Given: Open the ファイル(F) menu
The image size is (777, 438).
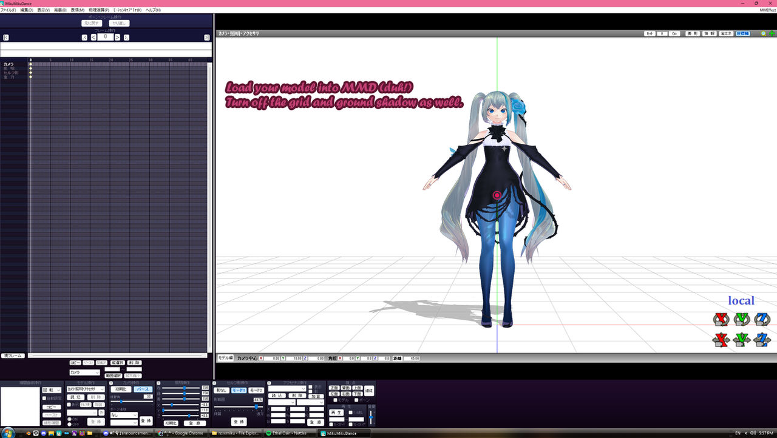Looking at the screenshot, I should [x=8, y=10].
